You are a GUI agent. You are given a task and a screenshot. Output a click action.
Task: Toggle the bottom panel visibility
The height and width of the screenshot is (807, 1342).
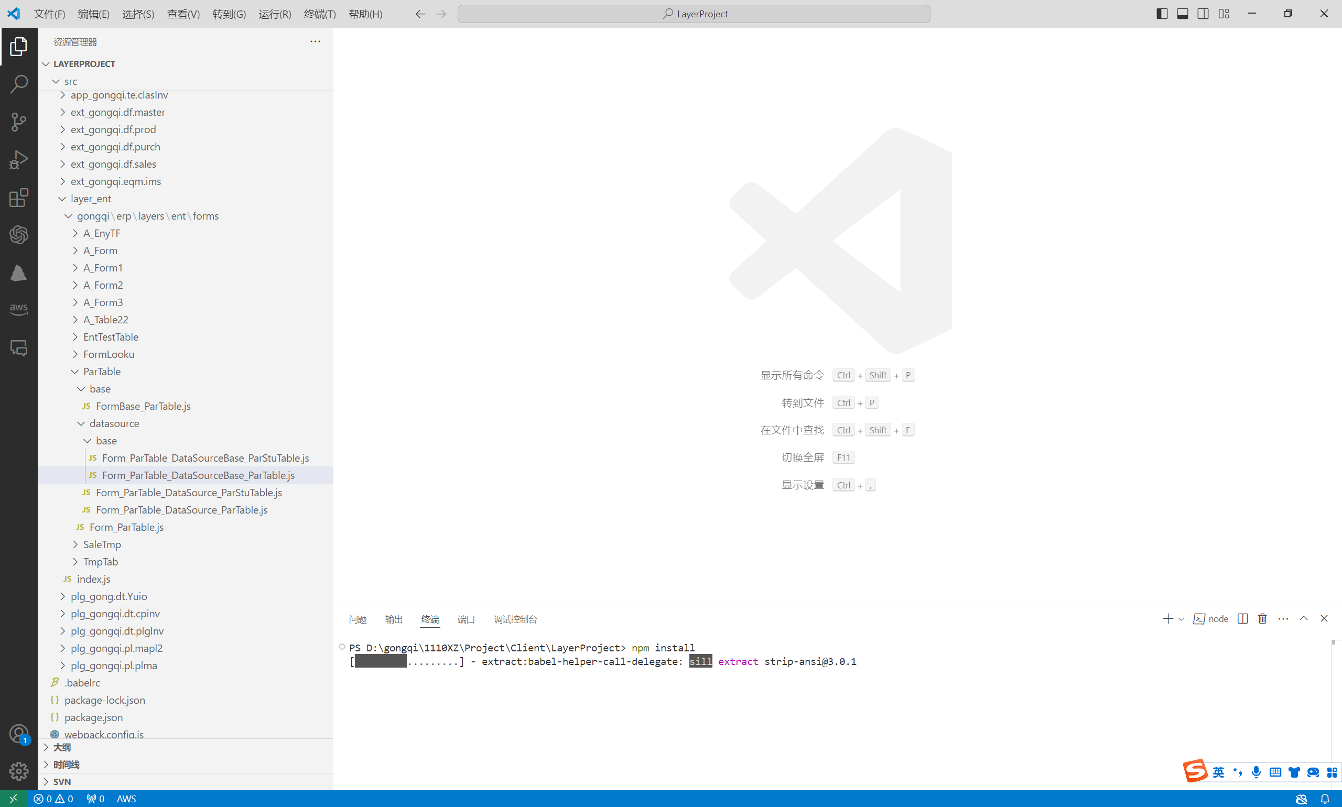pos(1182,14)
